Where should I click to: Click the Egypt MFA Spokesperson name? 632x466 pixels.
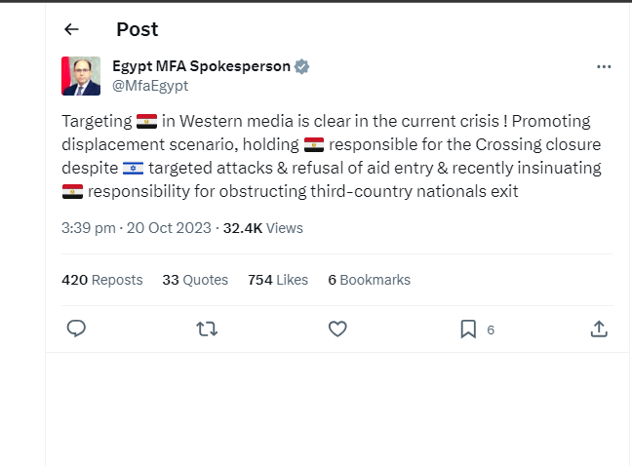[x=201, y=66]
